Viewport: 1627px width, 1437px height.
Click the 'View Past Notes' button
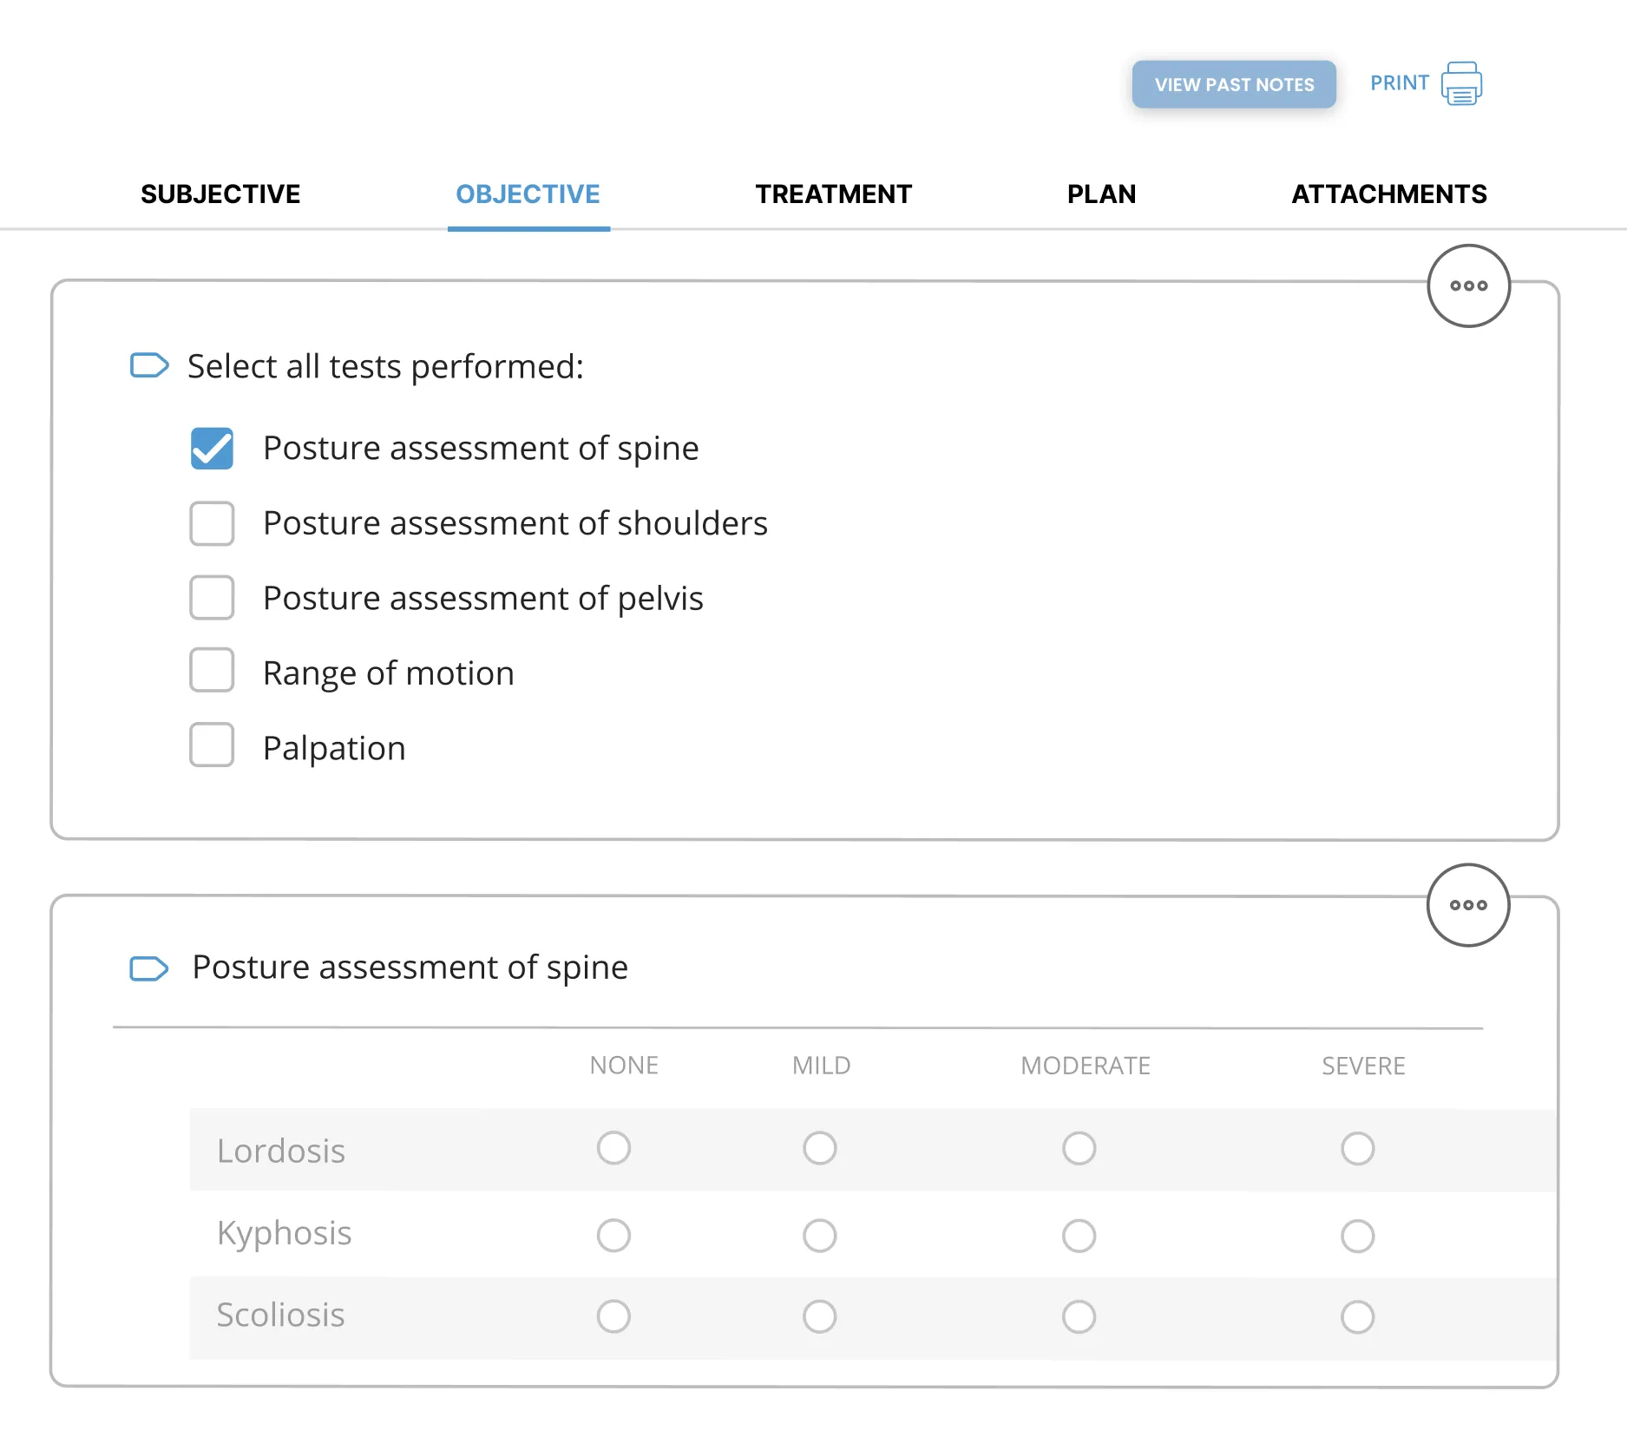point(1233,84)
